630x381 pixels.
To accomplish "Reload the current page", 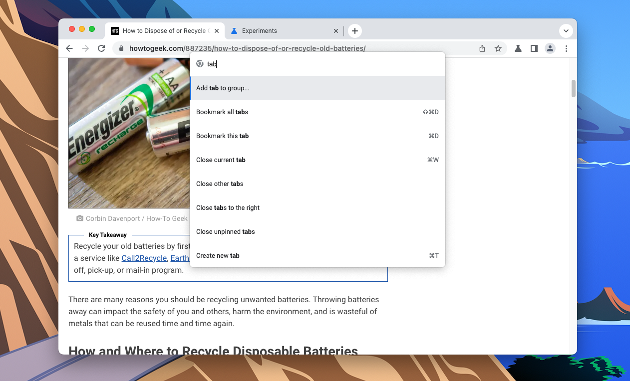I will point(101,48).
